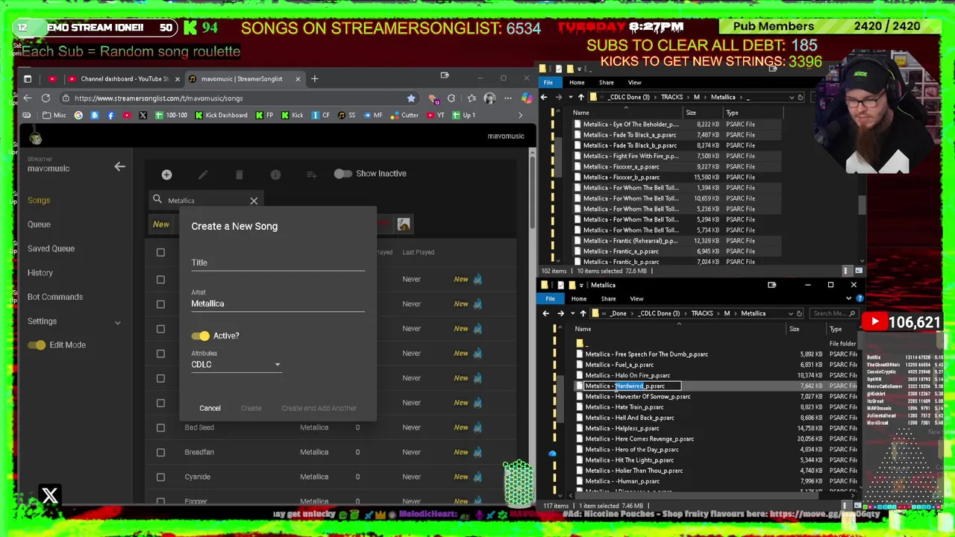Refresh the browser page
The image size is (955, 537).
[x=46, y=98]
